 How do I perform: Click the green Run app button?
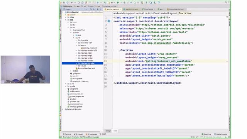tap(118, 3)
